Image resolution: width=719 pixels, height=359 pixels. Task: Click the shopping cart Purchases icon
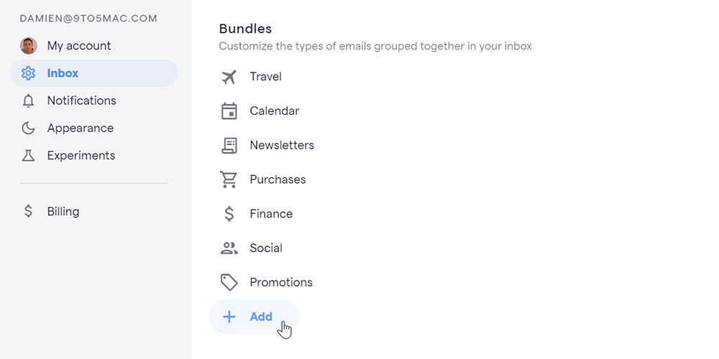[229, 179]
